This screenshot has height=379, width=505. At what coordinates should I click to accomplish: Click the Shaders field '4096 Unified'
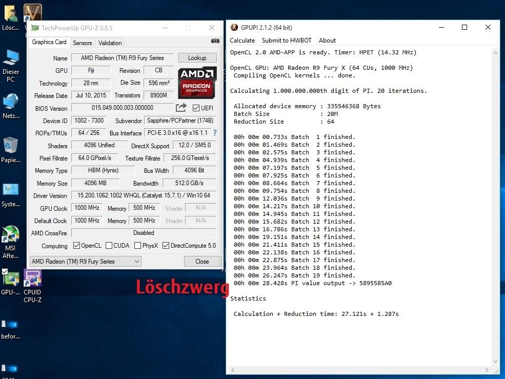99,145
